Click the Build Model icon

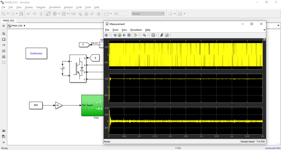tap(180, 14)
